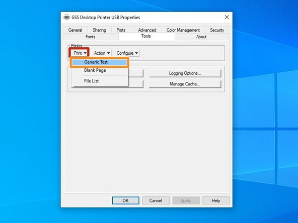This screenshot has width=298, height=223.
Task: Open the Action dropdown button
Action: tap(102, 53)
